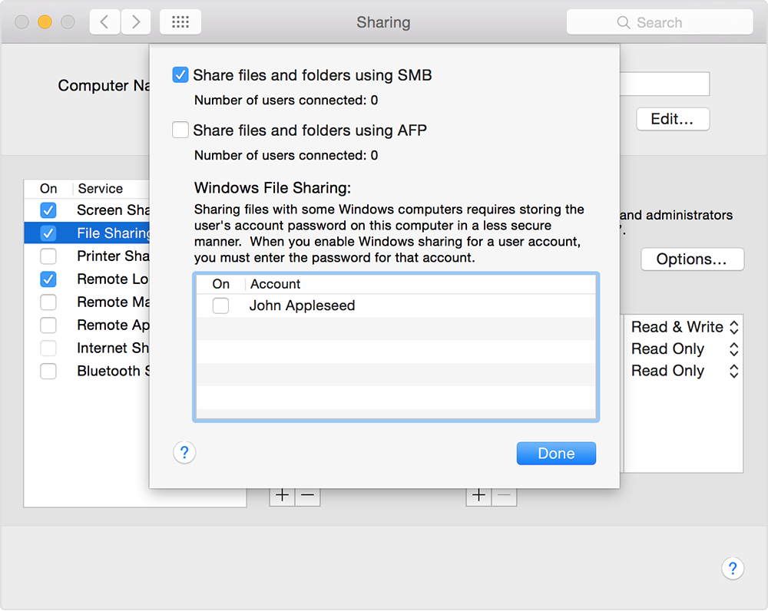Open the Read & Write permission dropdown

click(684, 327)
